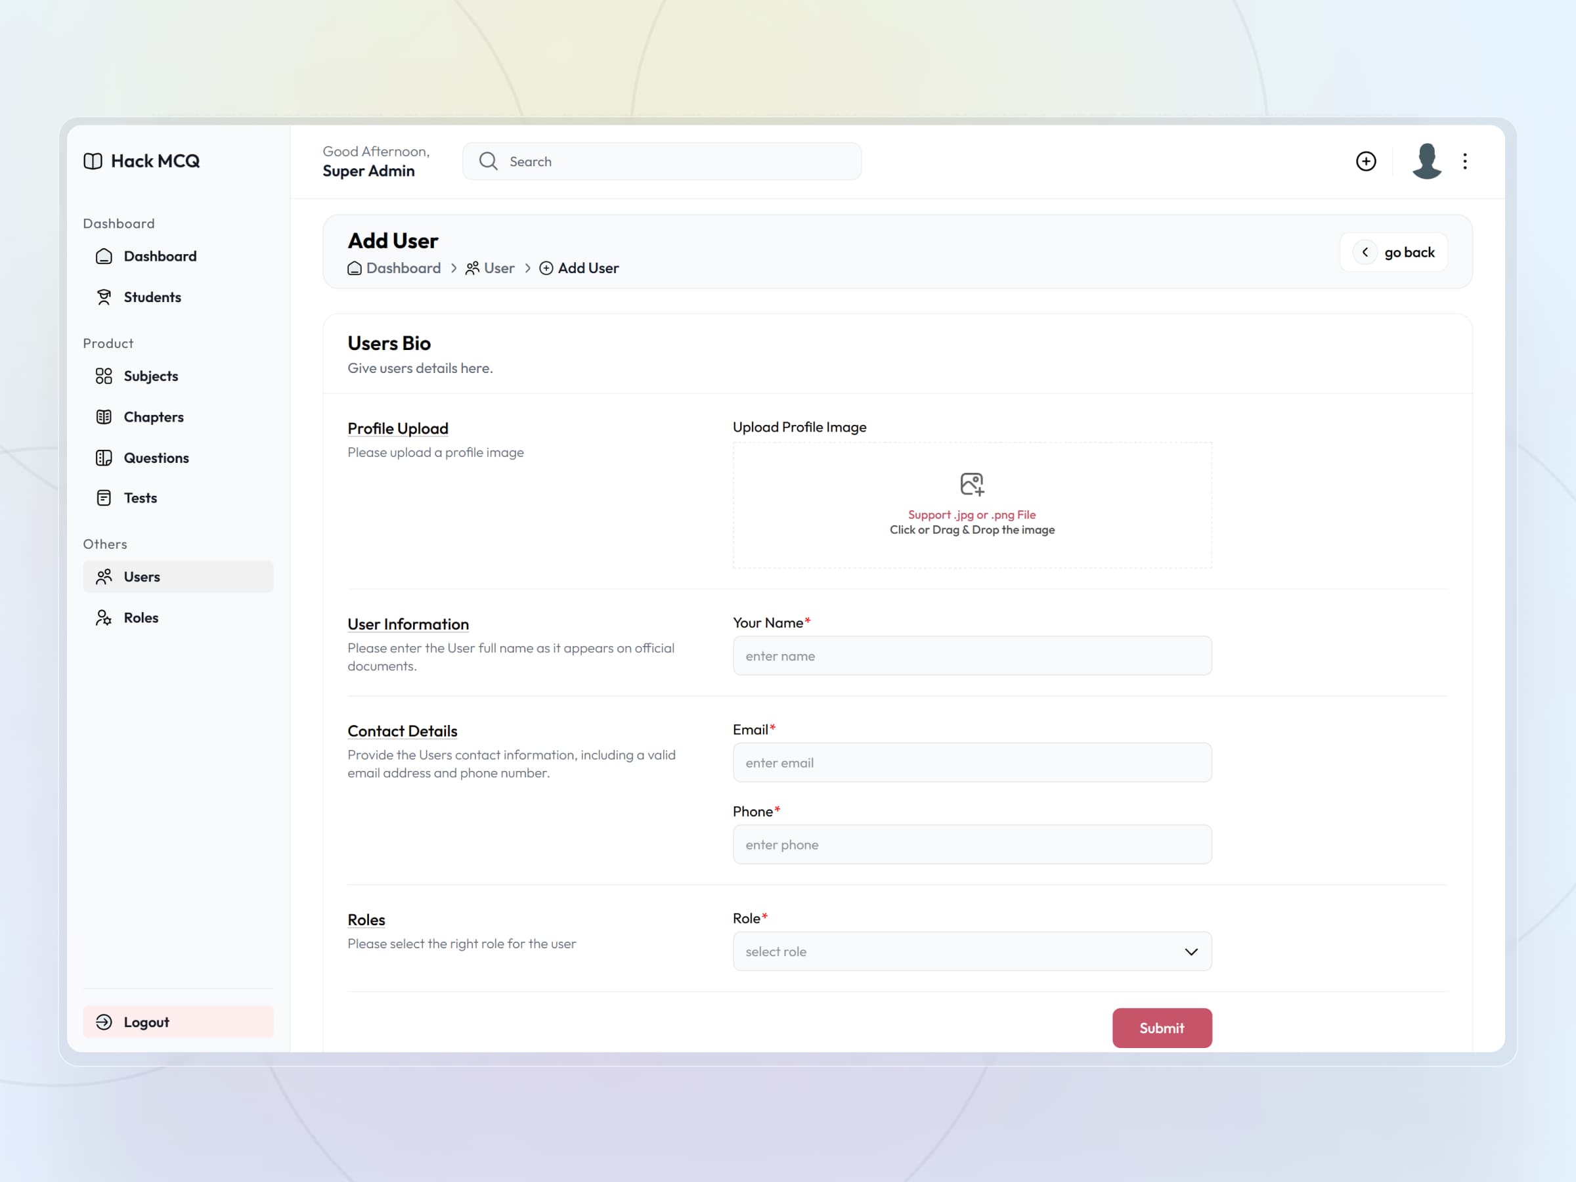Focus the enter name field

tap(972, 655)
